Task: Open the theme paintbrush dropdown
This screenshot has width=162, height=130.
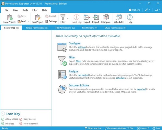Action: 148,10
